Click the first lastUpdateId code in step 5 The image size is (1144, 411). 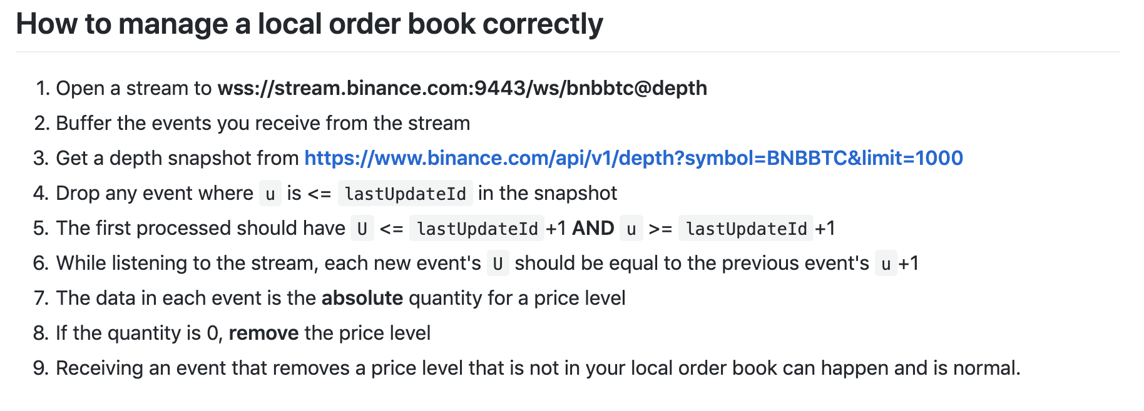click(478, 229)
